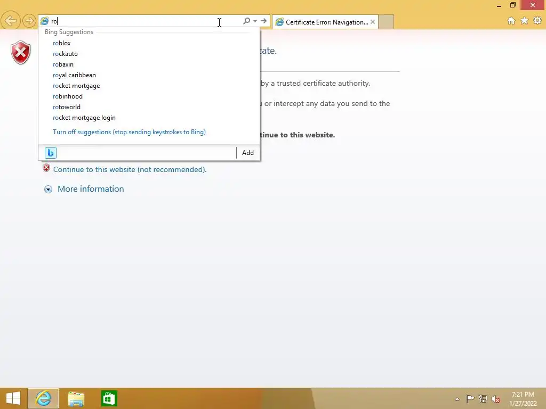Viewport: 546px width, 409px height.
Task: Click the Forward arrow navigation button
Action: pyautogui.click(x=29, y=21)
